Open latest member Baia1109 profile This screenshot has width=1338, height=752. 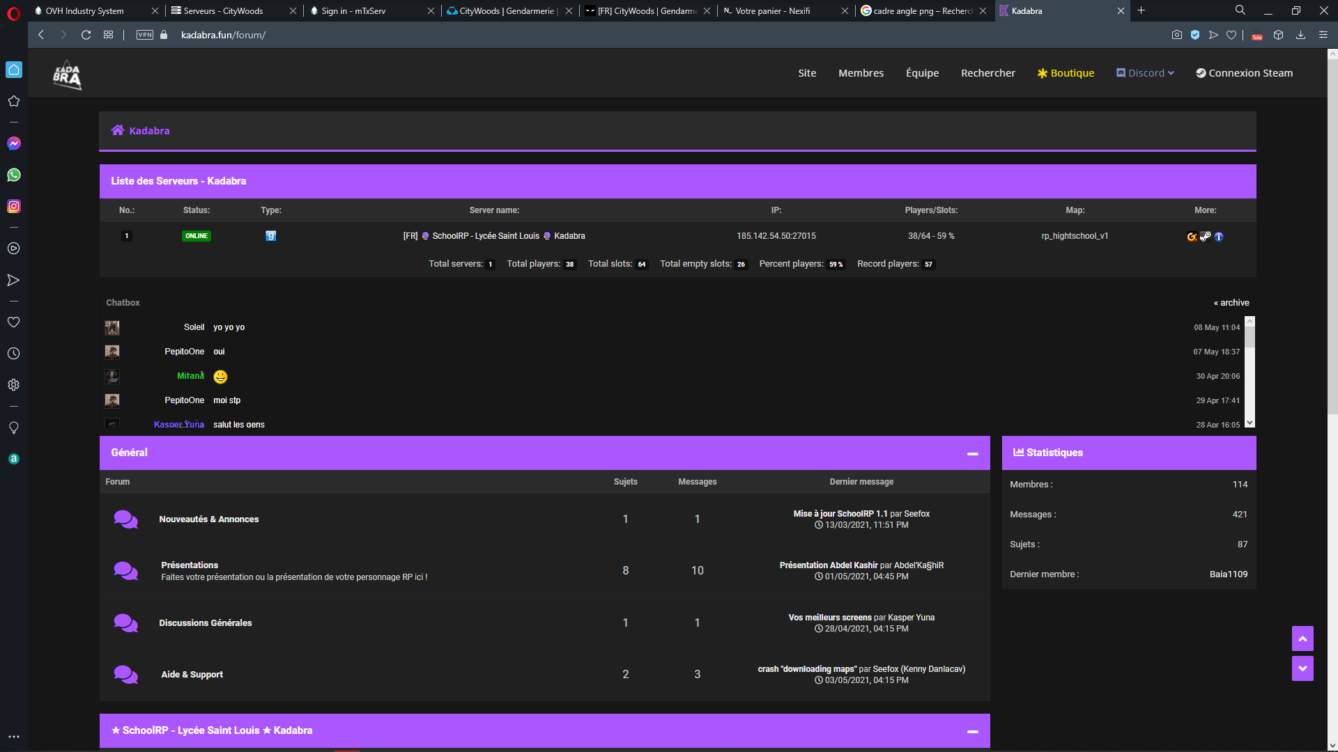[x=1229, y=574]
